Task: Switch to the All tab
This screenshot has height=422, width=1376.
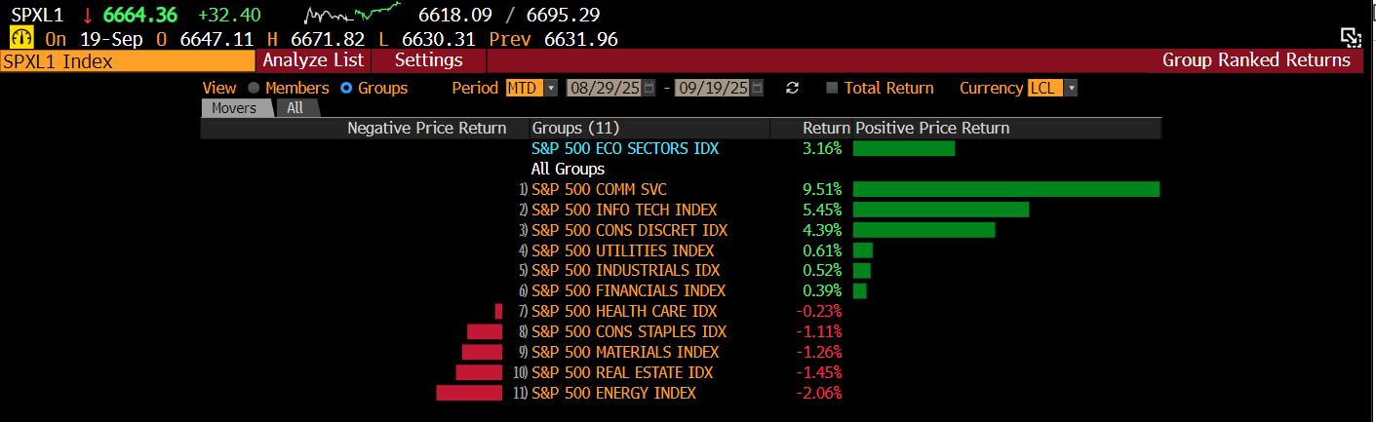Action: (x=295, y=108)
